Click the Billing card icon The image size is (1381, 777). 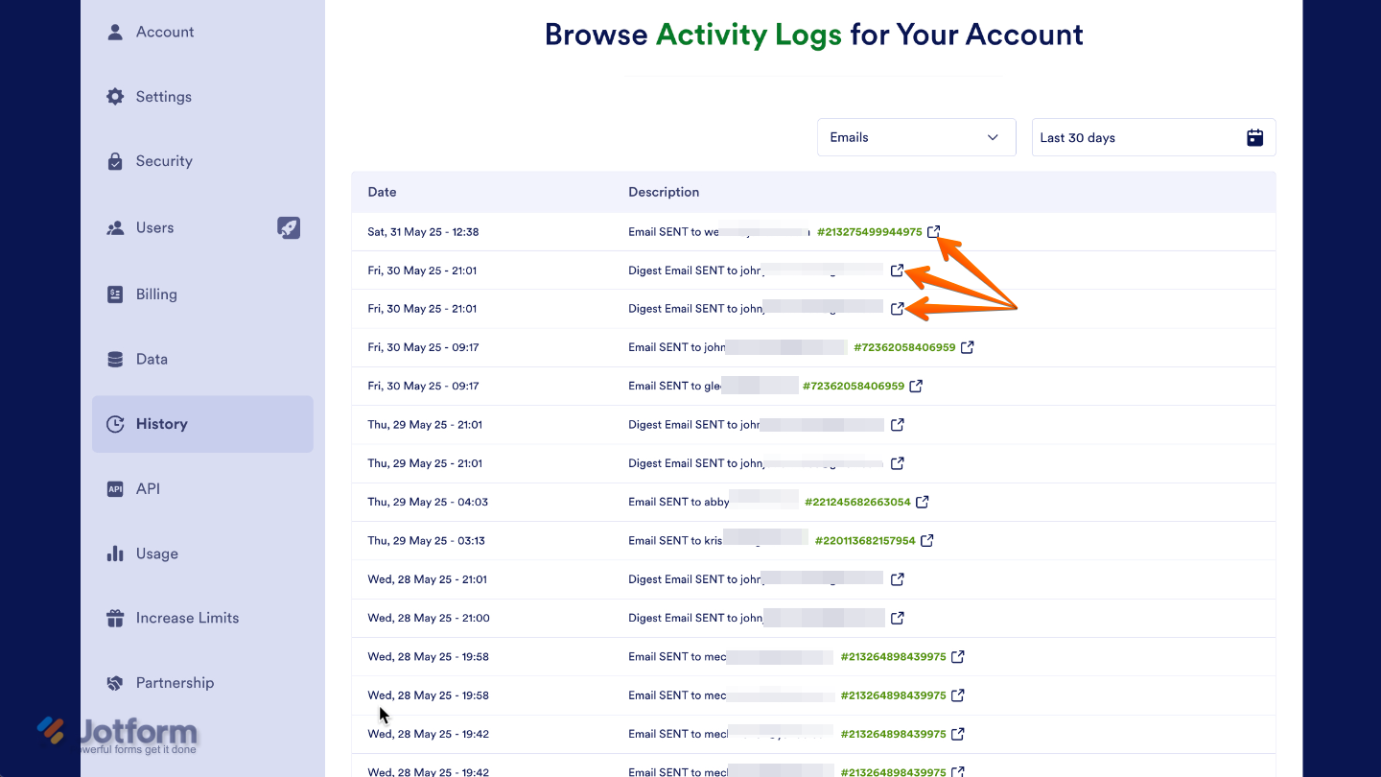pyautogui.click(x=114, y=294)
